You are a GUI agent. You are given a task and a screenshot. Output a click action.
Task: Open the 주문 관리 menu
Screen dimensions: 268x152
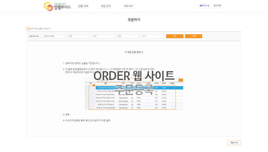pos(106,6)
